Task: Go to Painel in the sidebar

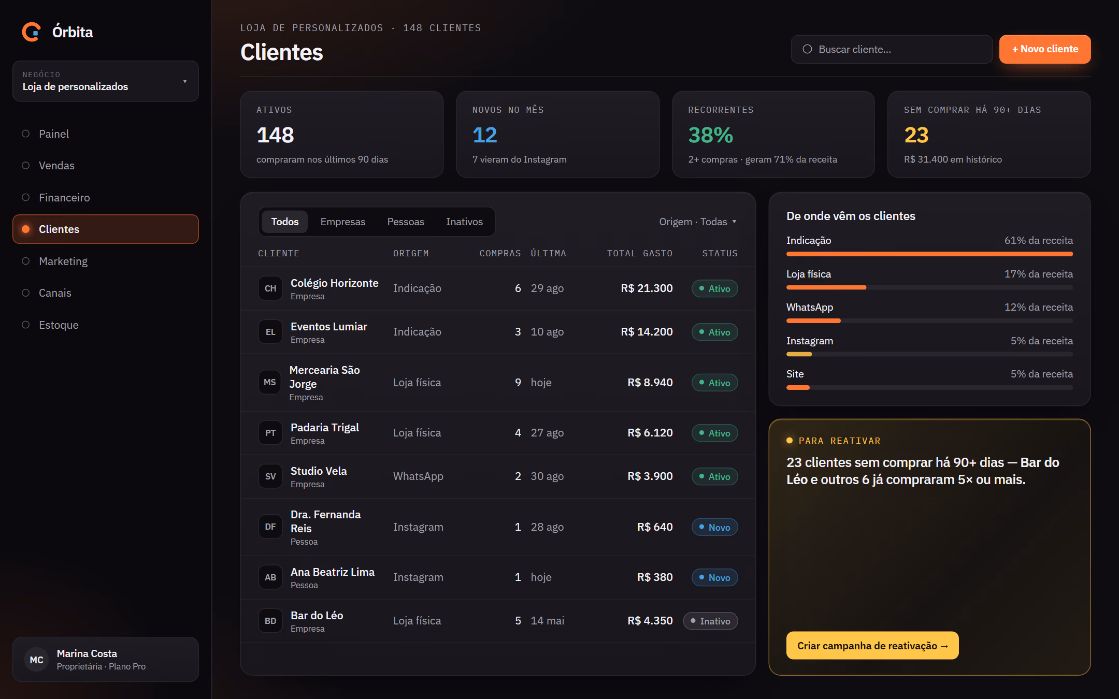Action: [x=106, y=134]
